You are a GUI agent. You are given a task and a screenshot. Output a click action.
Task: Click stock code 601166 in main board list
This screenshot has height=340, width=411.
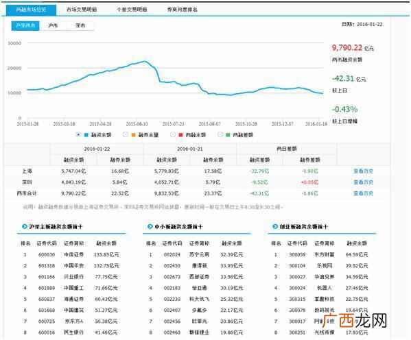47,277
